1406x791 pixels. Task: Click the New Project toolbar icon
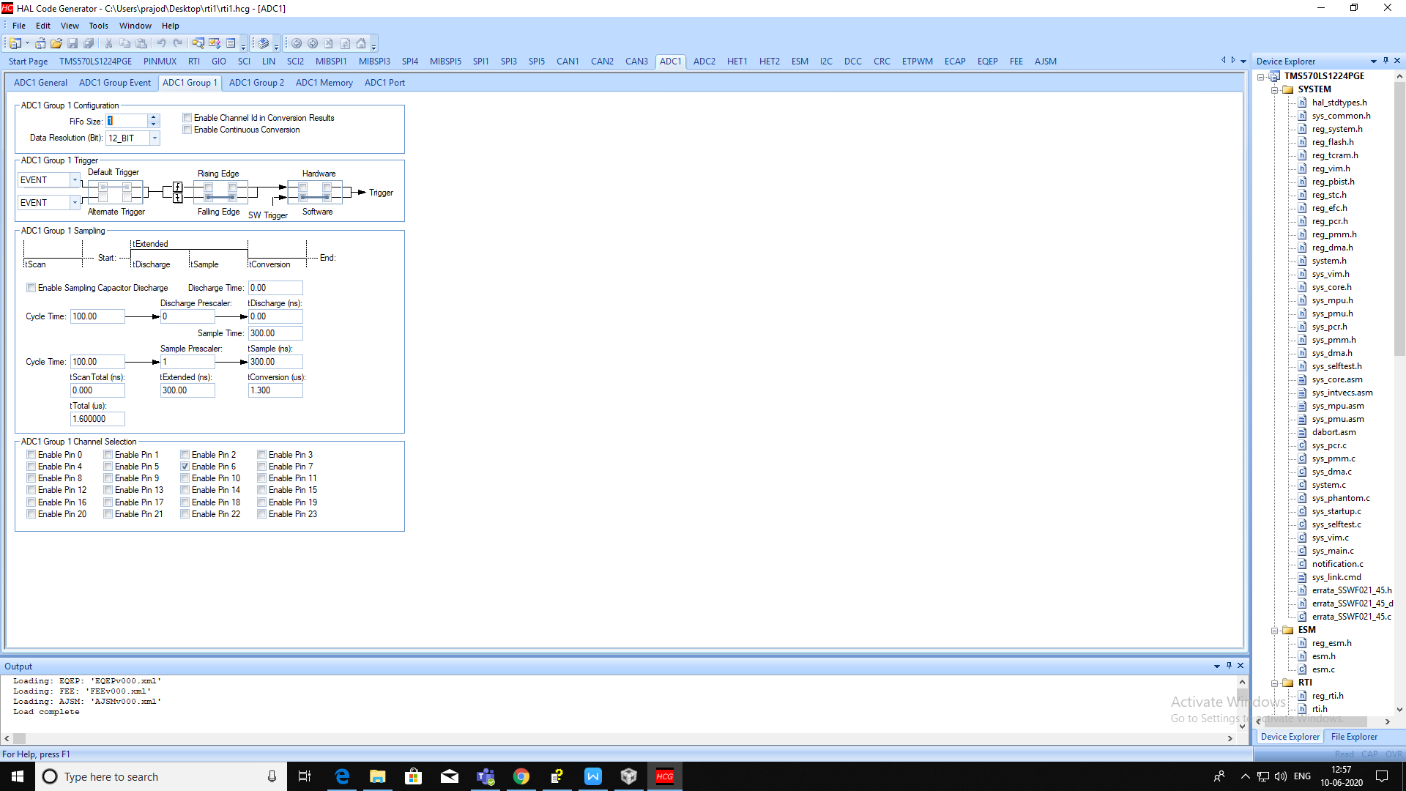15,44
